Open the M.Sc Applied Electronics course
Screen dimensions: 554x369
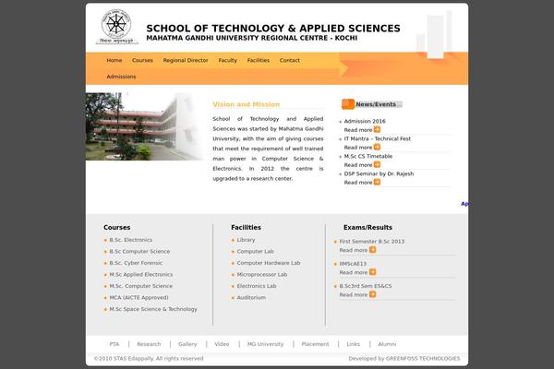click(x=141, y=274)
